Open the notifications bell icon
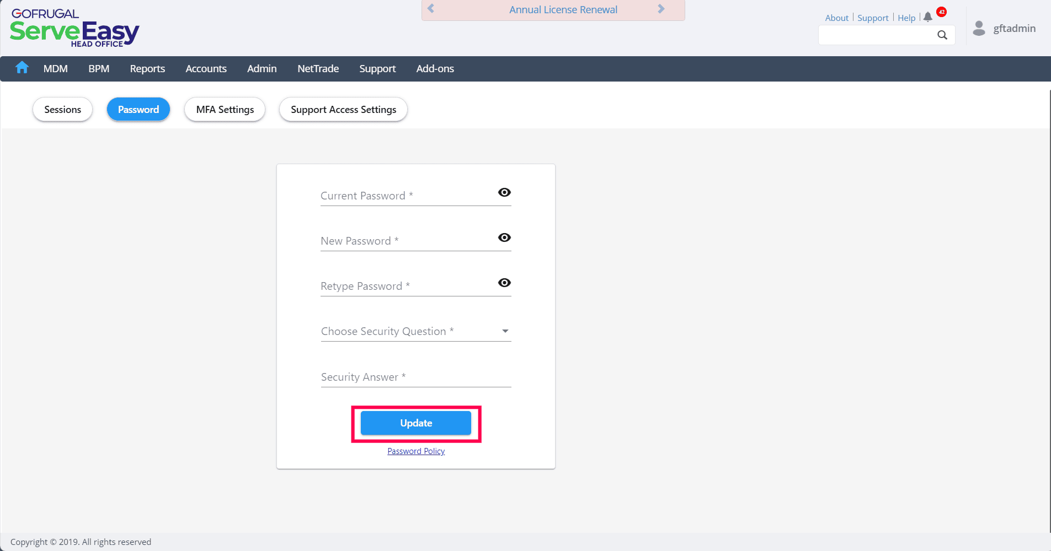The width and height of the screenshot is (1051, 551). [928, 17]
